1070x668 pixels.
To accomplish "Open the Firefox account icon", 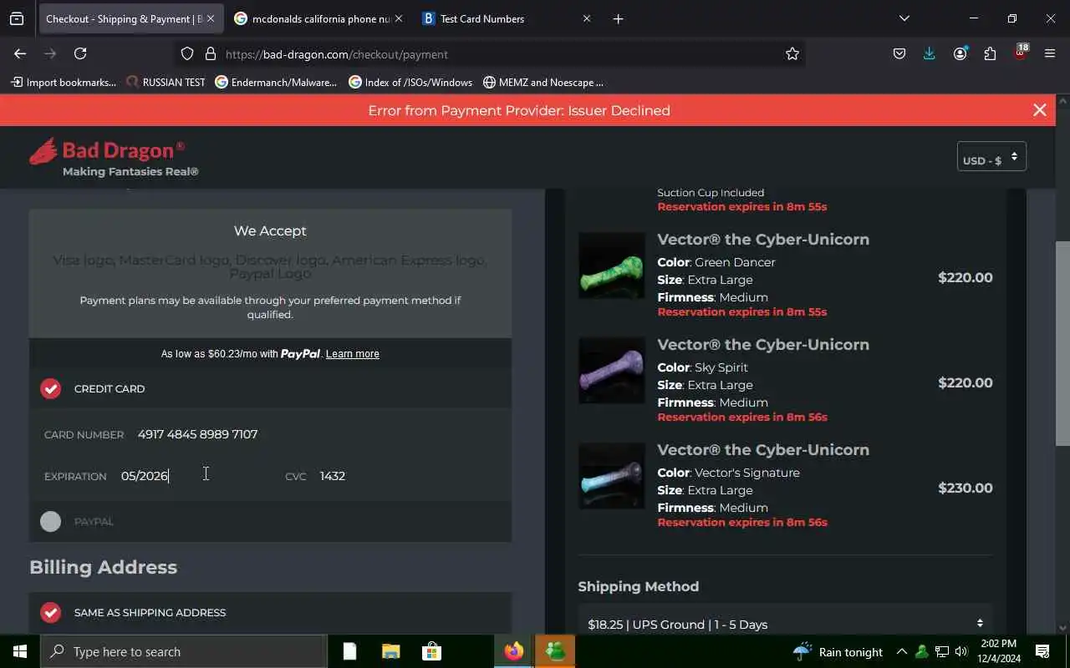I will (x=960, y=53).
